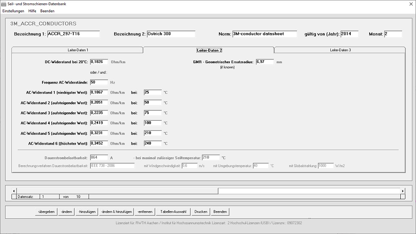This screenshot has width=416, height=234.
Task: Click the GMR Geometrischer Ersatzradius field
Action: click(265, 62)
